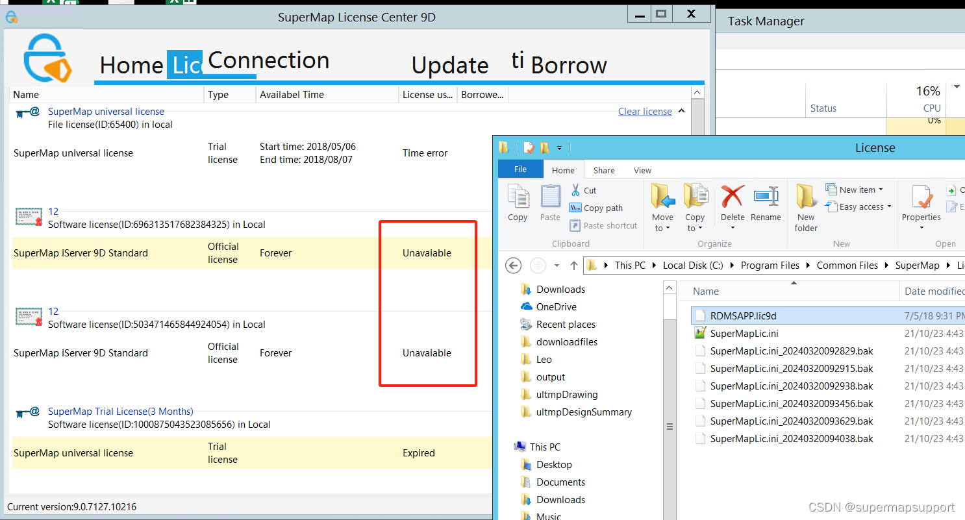
Task: Sort by Availabel Time column header
Action: click(x=327, y=94)
